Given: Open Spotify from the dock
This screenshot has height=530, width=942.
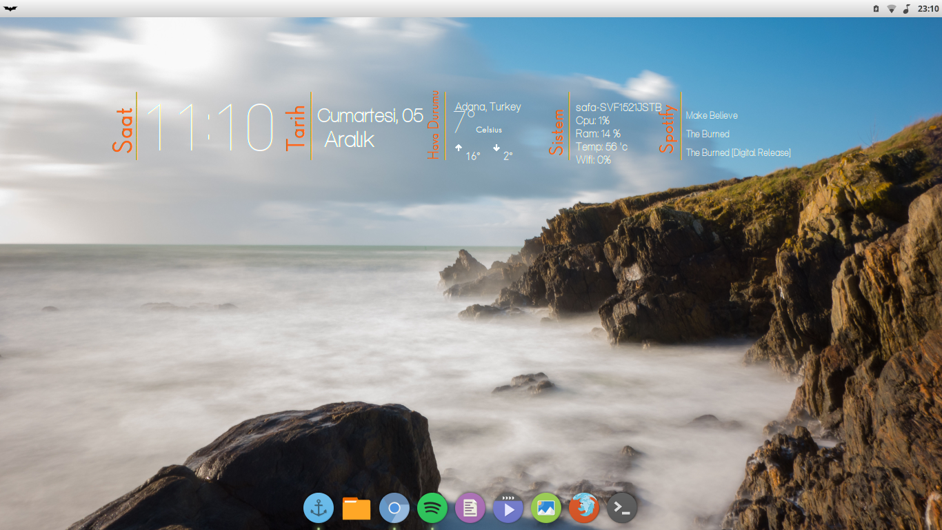Looking at the screenshot, I should point(432,509).
